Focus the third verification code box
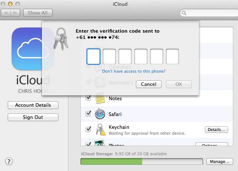Screen dimensions: 238x171 (x=125, y=57)
